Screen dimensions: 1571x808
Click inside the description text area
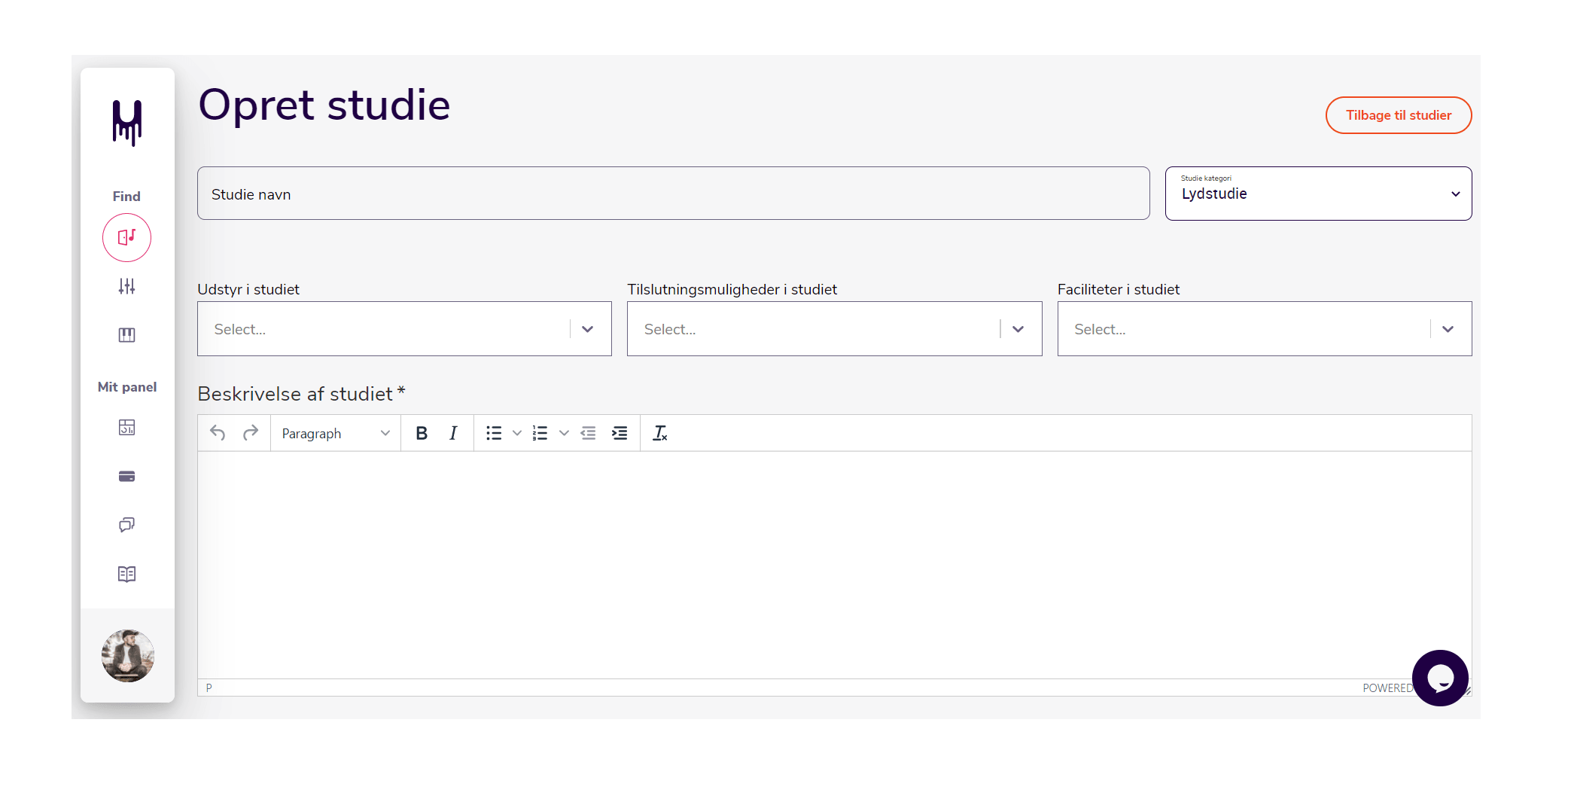834,565
